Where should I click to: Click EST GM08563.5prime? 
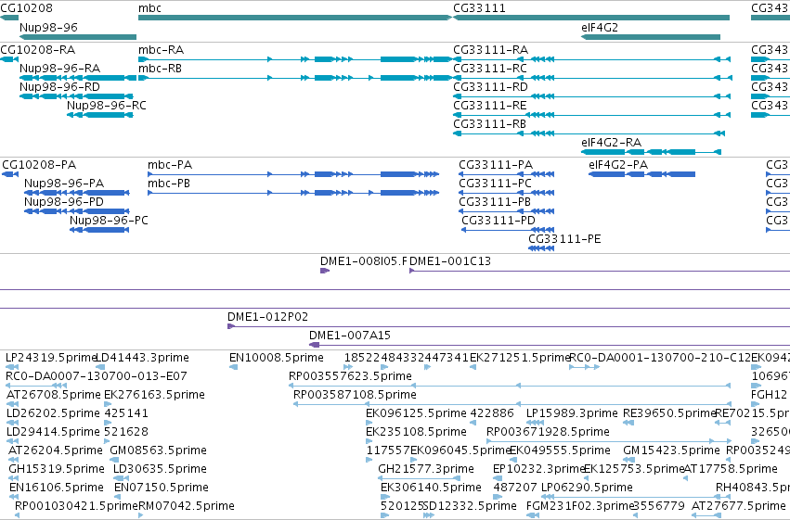[114, 460]
